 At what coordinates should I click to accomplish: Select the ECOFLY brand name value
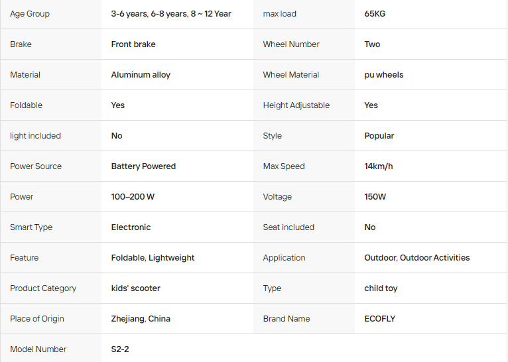point(379,319)
